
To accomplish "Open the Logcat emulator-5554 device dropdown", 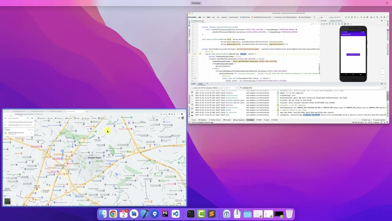I will point(214,88).
